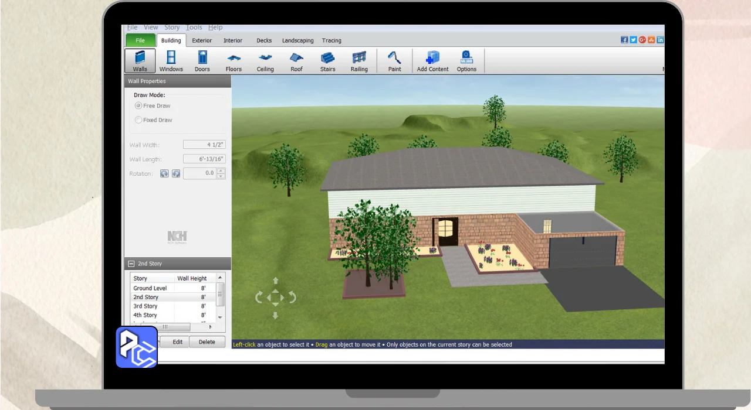Image resolution: width=751 pixels, height=410 pixels.
Task: Open the Paint tool
Action: click(395, 61)
